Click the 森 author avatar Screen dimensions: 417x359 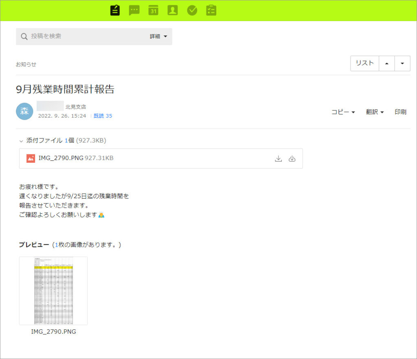click(x=24, y=112)
